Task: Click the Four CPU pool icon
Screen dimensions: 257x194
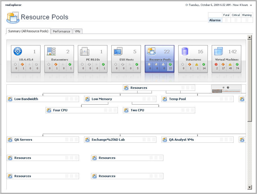Action: 49,110
